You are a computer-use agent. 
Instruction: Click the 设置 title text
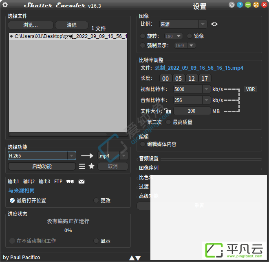tap(200, 7)
